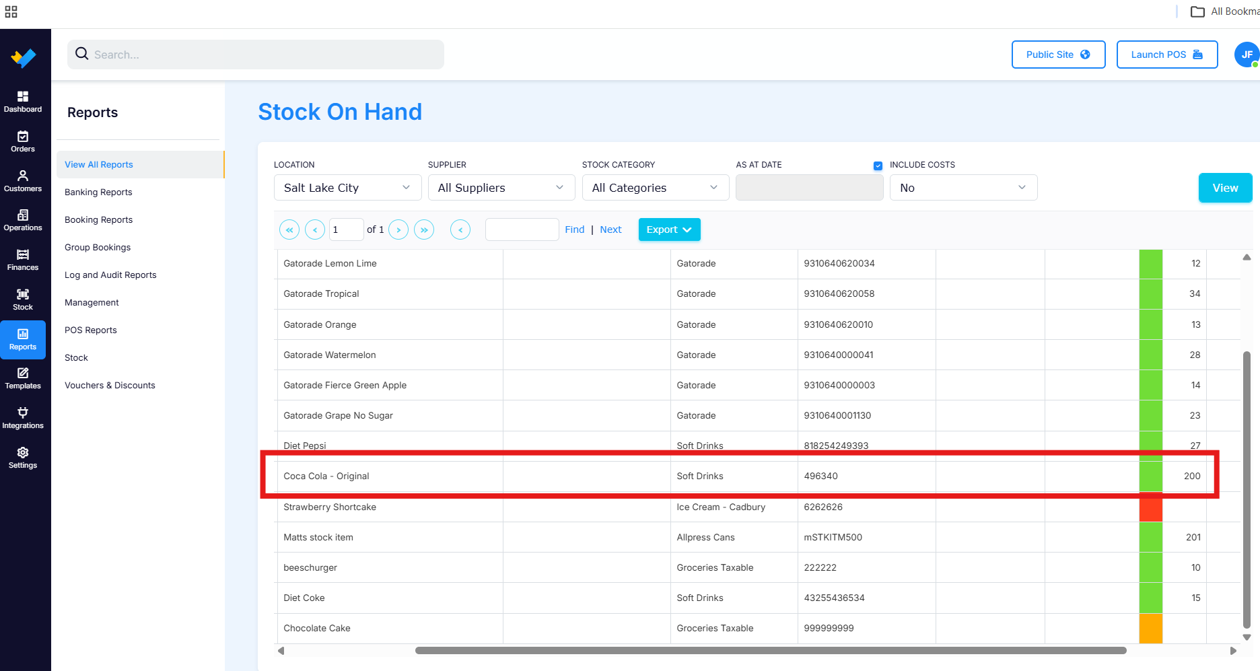
Task: Click the View button
Action: [1225, 188]
